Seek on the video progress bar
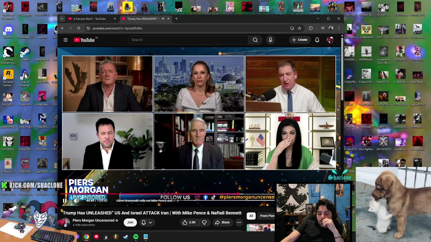This screenshot has height=242, width=431. [x=168, y=194]
